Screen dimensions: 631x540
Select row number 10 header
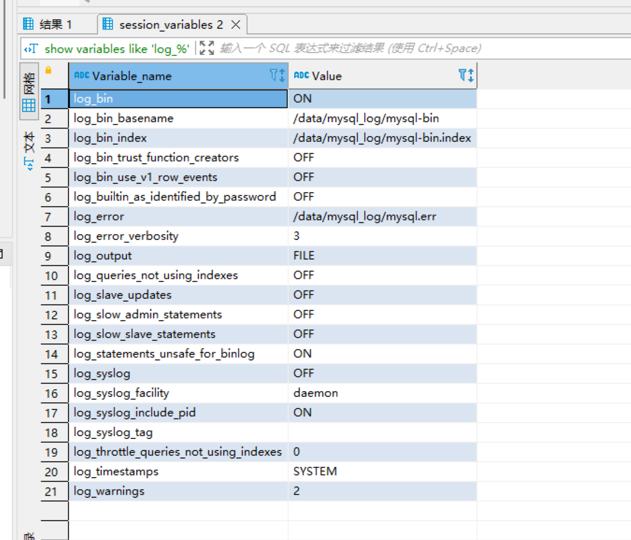[55, 276]
